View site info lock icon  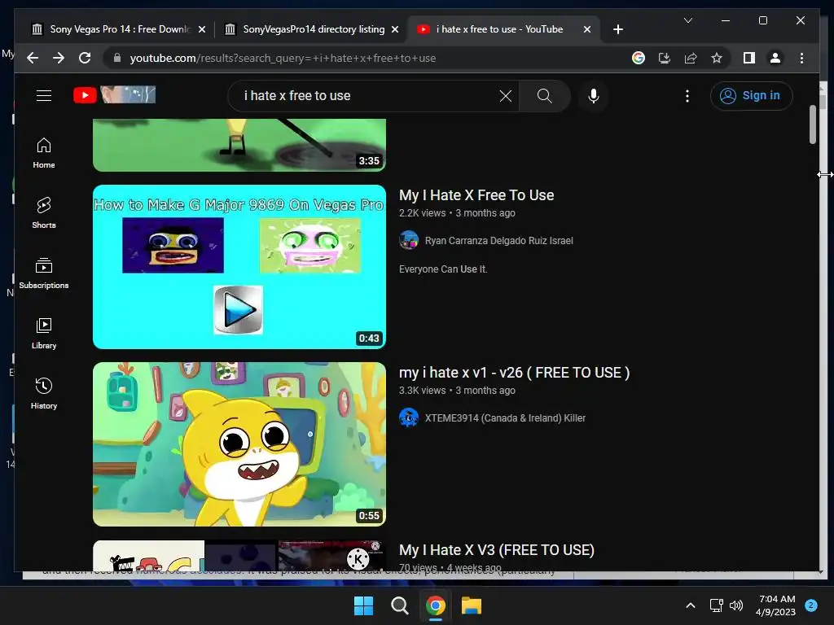coord(117,58)
